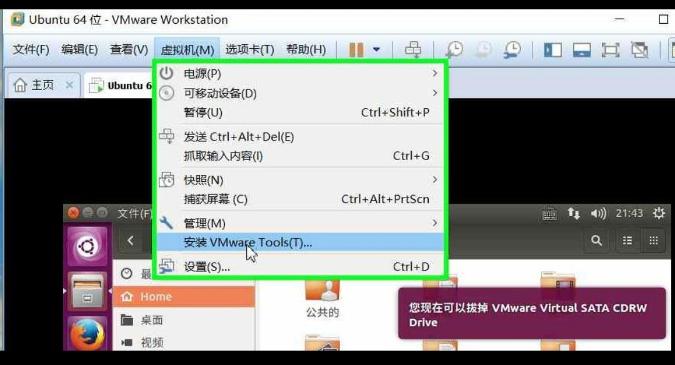
Task: Switch file manager to list view
Action: pos(627,240)
